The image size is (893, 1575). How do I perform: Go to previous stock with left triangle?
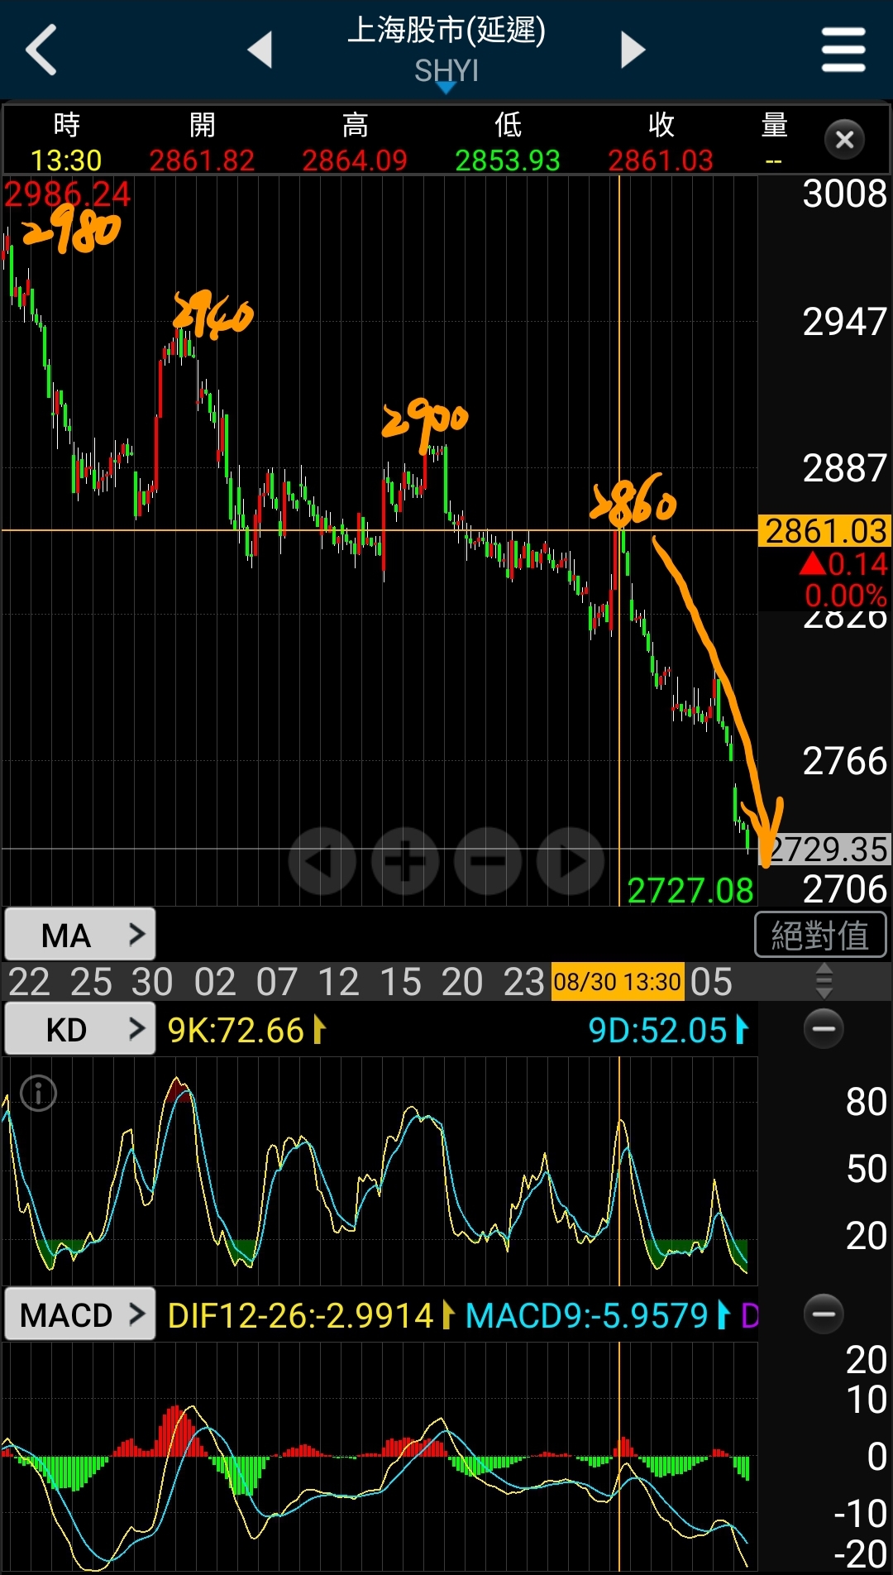click(260, 50)
